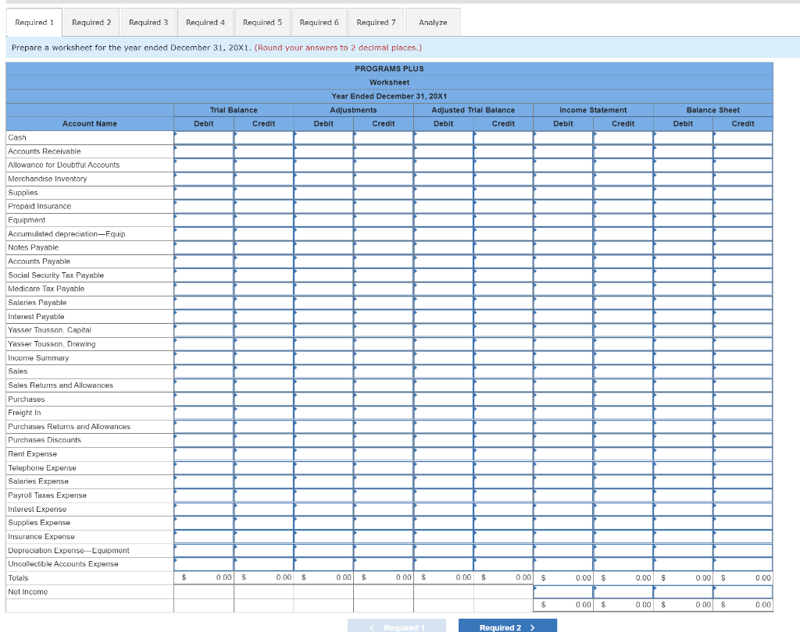Click the Income Summary row label
The width and height of the screenshot is (800, 632).
[38, 358]
